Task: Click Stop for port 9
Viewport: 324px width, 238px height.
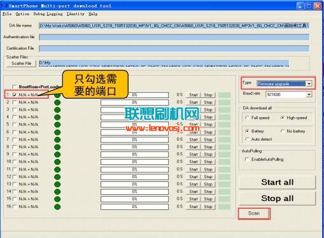Action: pyautogui.click(x=208, y=155)
